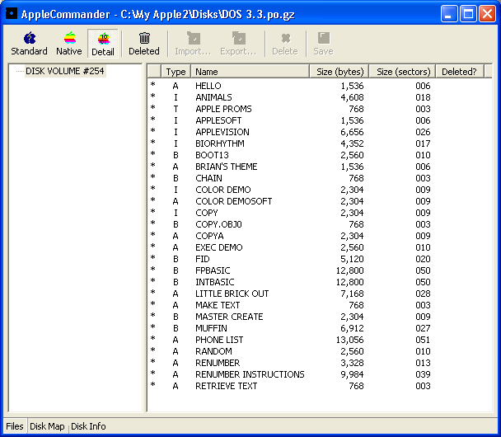Click the Save disk icon
Screen dimensions: 501x437
(x=323, y=44)
